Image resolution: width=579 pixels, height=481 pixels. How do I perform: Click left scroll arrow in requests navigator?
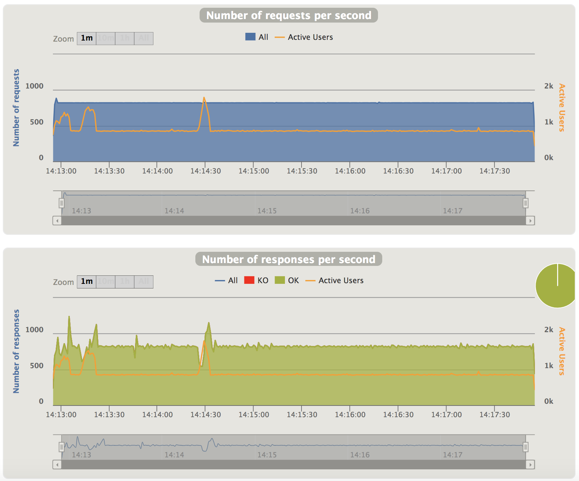tap(57, 221)
